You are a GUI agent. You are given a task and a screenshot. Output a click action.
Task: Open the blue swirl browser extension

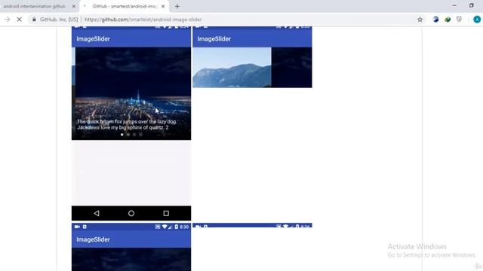coord(435,20)
